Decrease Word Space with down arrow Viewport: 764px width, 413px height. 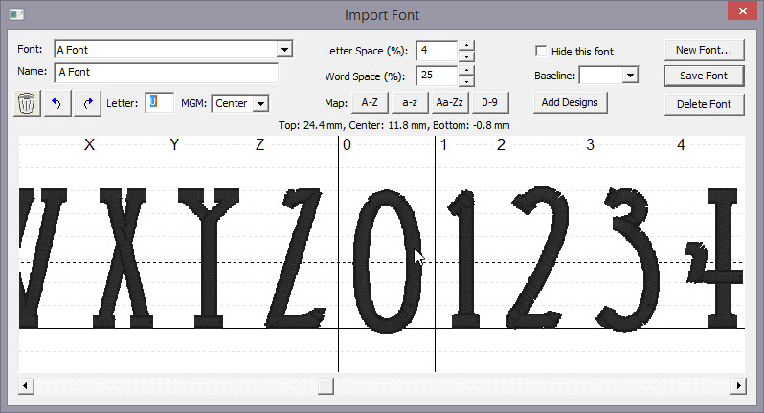point(465,80)
